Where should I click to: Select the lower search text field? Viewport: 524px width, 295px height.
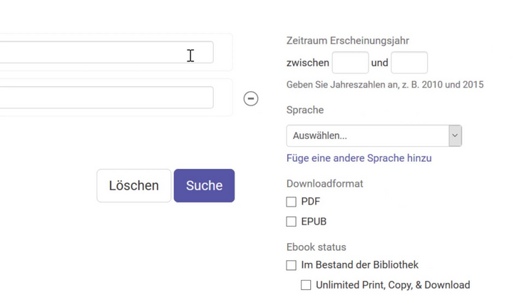pyautogui.click(x=106, y=98)
